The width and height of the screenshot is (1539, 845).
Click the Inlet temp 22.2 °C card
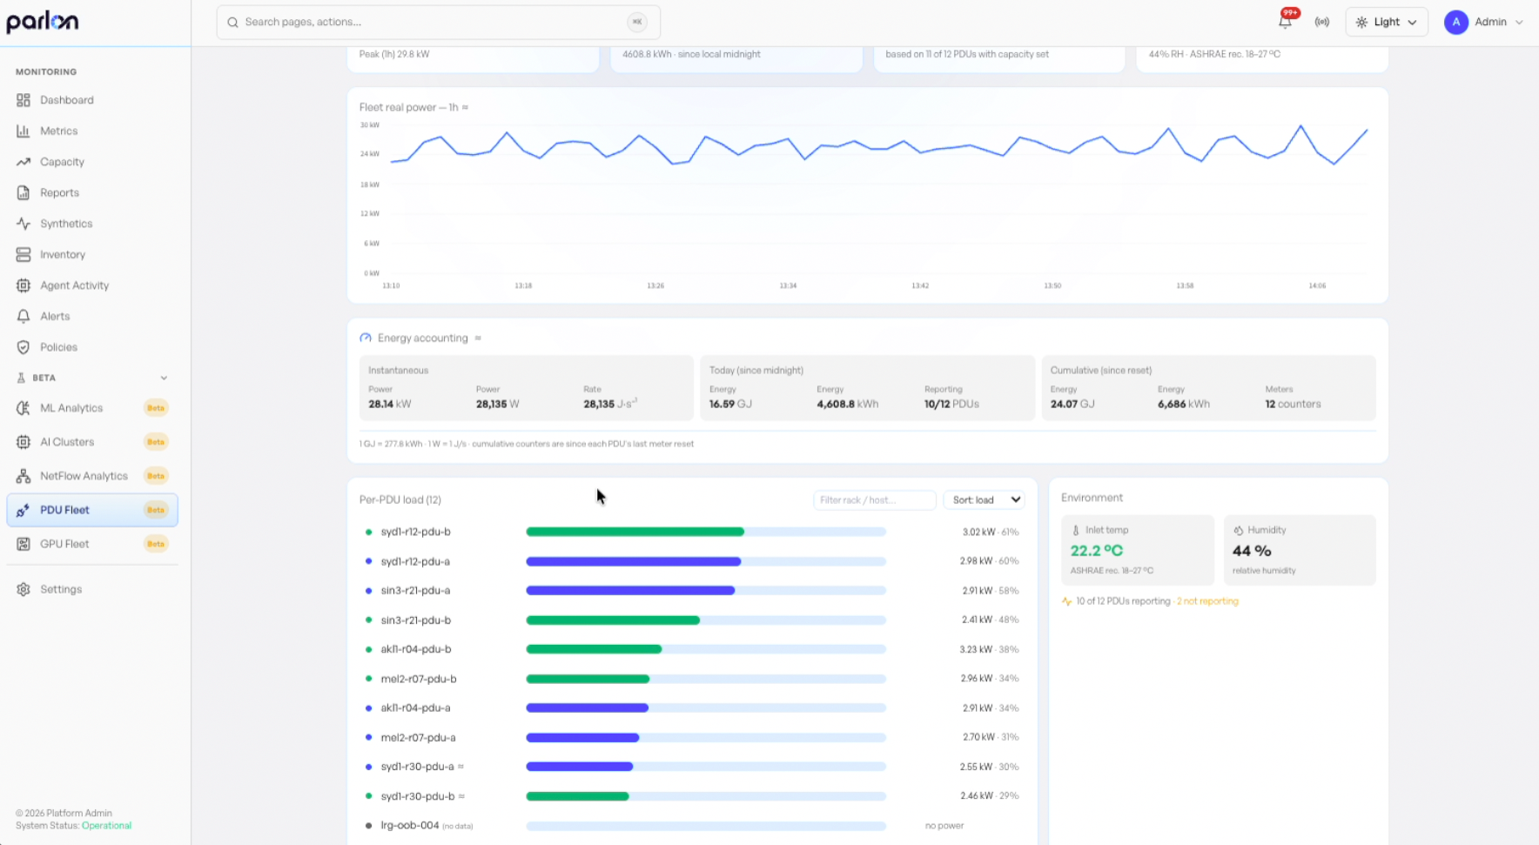pyautogui.click(x=1137, y=550)
